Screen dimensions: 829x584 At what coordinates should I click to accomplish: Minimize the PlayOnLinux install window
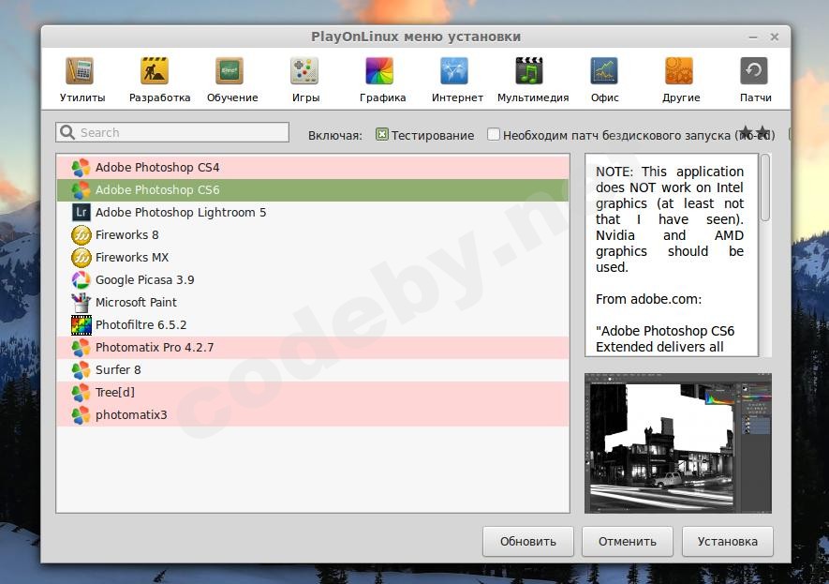[753, 37]
